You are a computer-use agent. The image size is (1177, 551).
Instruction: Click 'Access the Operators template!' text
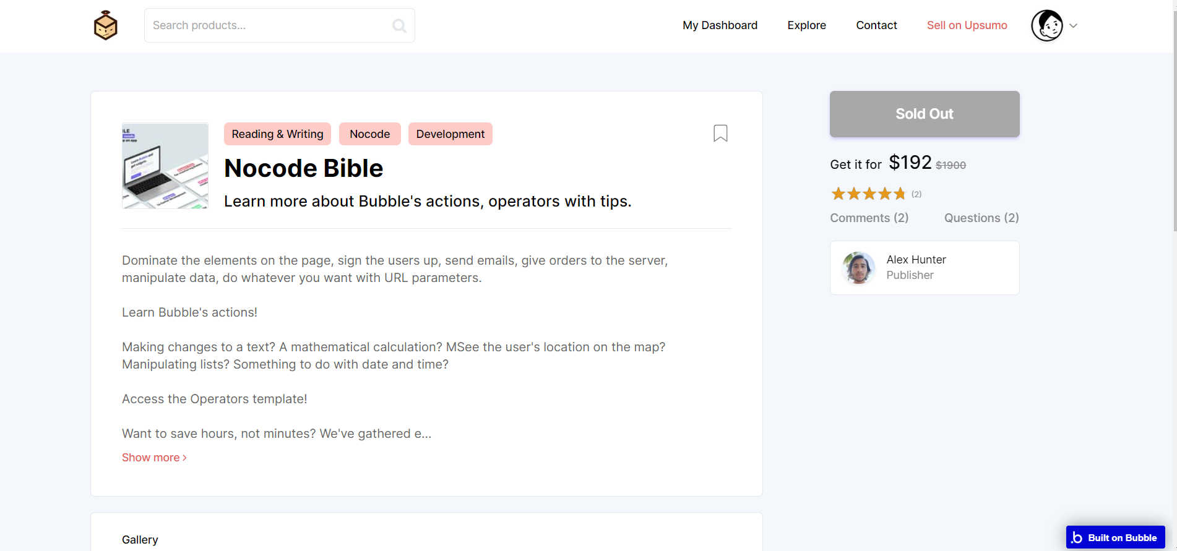click(x=214, y=399)
